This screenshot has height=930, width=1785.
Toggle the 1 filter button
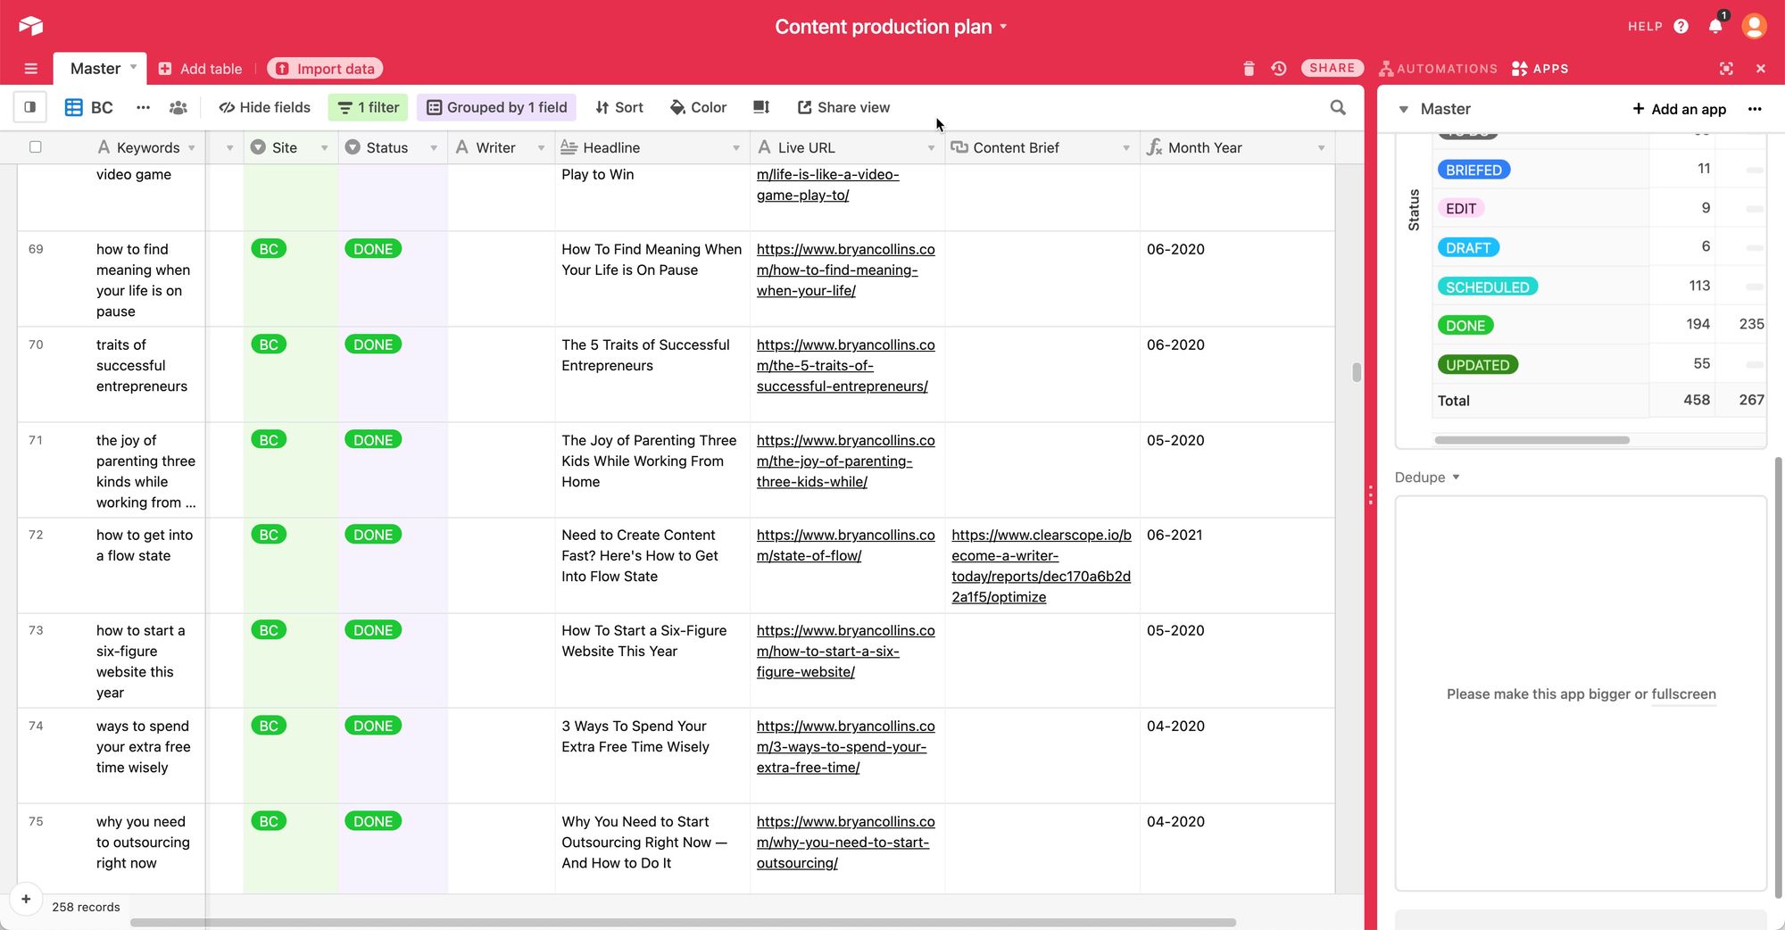click(369, 107)
